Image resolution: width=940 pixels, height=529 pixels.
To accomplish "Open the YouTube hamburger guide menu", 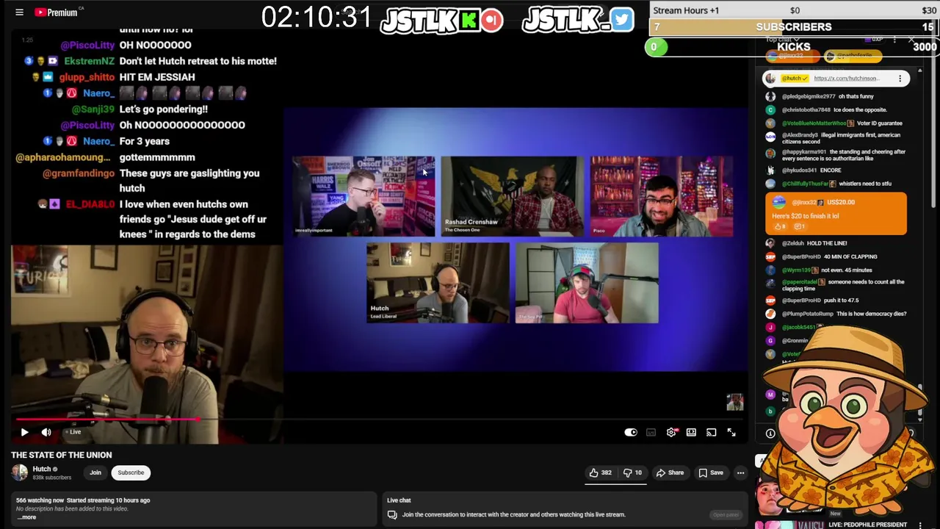I will point(19,12).
